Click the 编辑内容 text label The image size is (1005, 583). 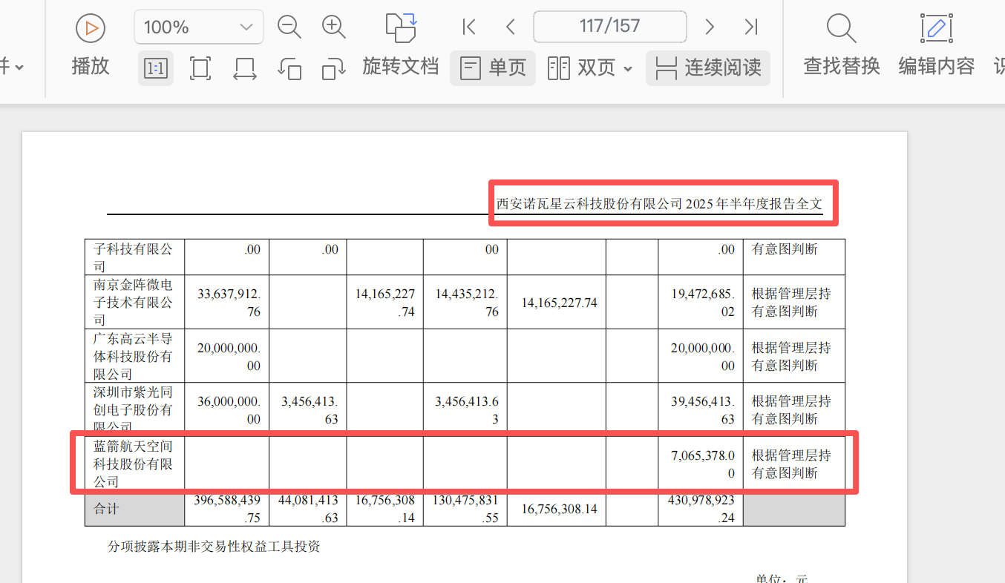936,66
